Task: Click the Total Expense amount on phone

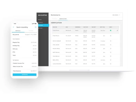Action: pos(33,71)
